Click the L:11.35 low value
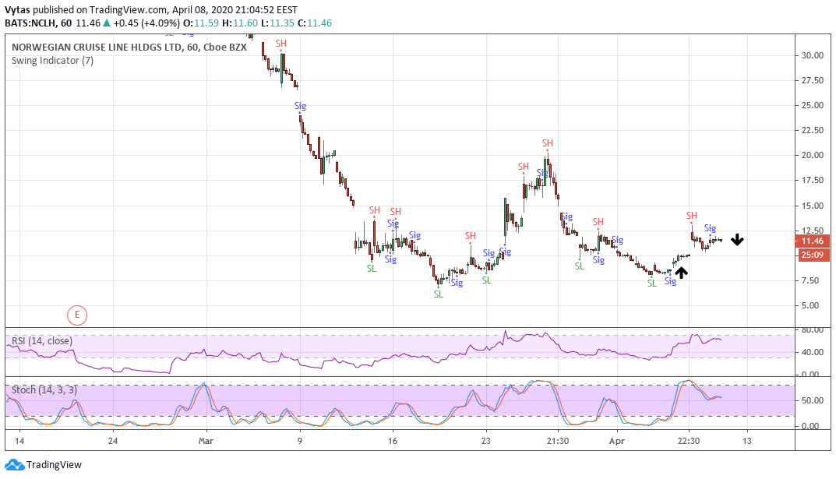 point(277,23)
